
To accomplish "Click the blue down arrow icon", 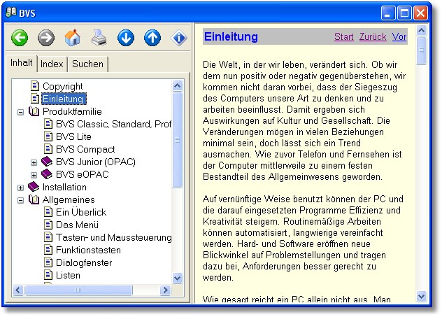I will (x=126, y=38).
